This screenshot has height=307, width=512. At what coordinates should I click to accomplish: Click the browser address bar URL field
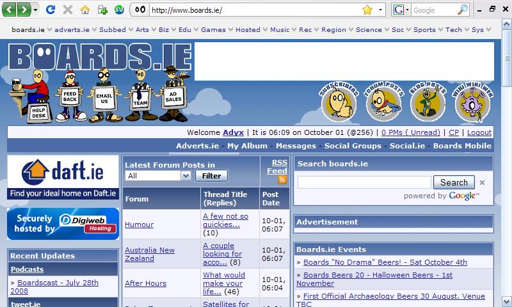click(x=255, y=10)
